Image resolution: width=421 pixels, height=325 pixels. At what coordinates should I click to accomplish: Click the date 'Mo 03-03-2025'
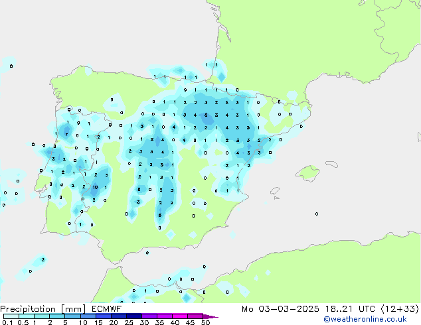[x=280, y=309]
